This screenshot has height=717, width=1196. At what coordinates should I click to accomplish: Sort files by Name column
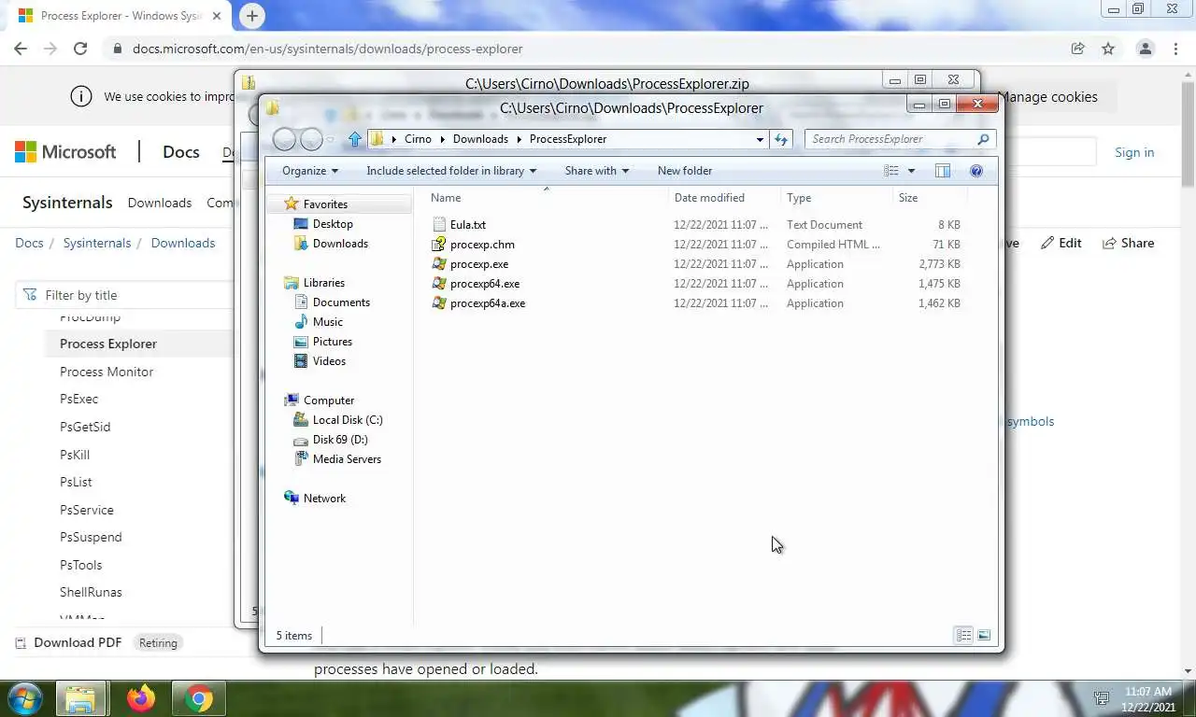pyautogui.click(x=548, y=198)
